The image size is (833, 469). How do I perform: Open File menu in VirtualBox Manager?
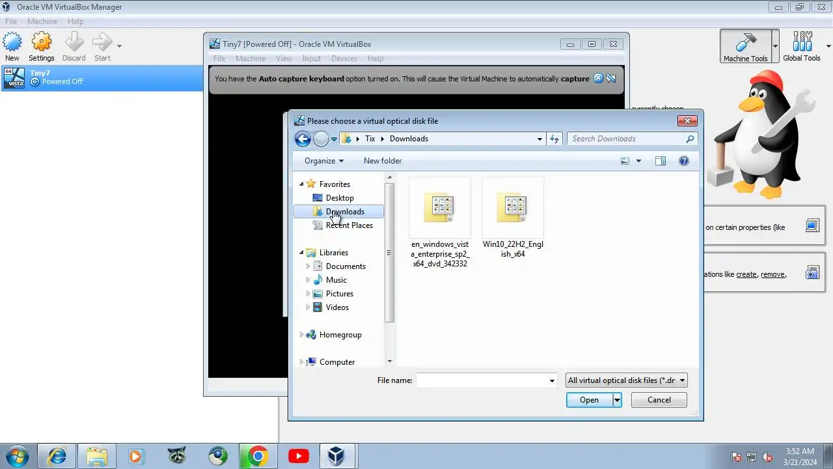11,21
